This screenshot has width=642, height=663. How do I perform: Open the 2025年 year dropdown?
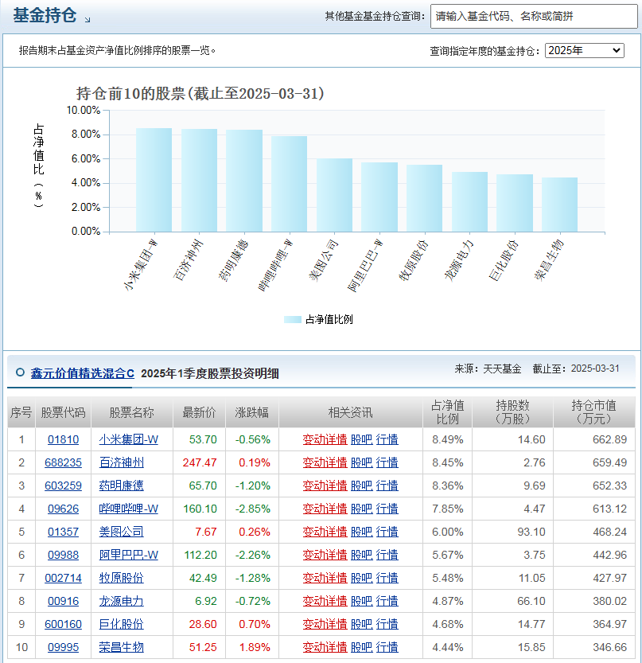point(585,51)
